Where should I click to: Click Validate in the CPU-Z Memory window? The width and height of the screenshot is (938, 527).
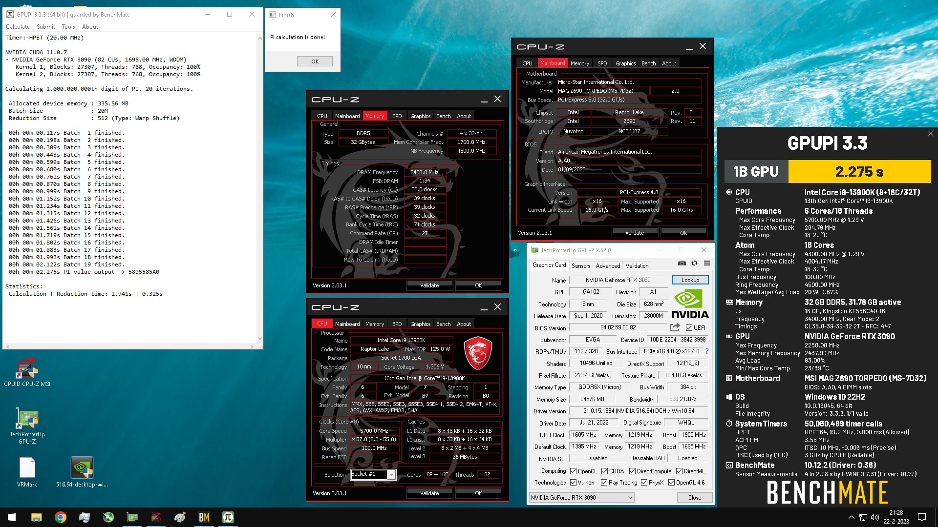click(429, 285)
